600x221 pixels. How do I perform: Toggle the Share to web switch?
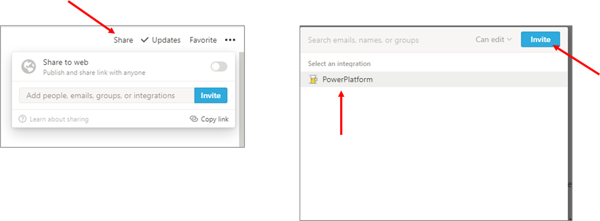coord(219,67)
